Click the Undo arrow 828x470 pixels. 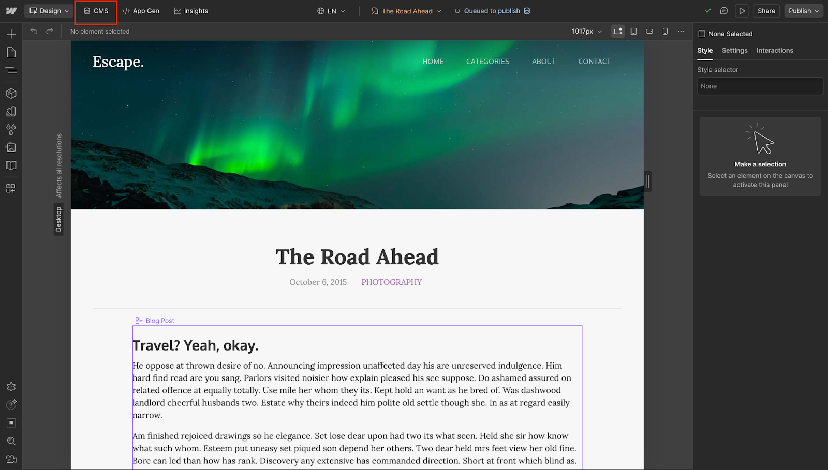[x=34, y=31]
